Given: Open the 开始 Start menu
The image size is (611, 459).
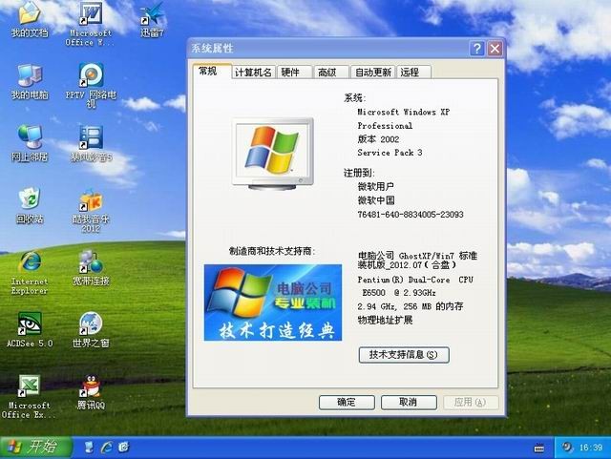Looking at the screenshot, I should pyautogui.click(x=36, y=447).
